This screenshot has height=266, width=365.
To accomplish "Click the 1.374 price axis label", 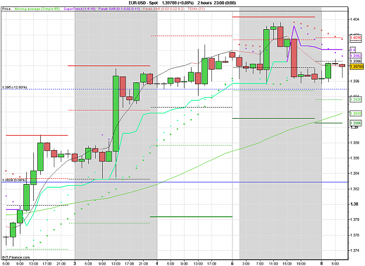I will coord(354,250).
